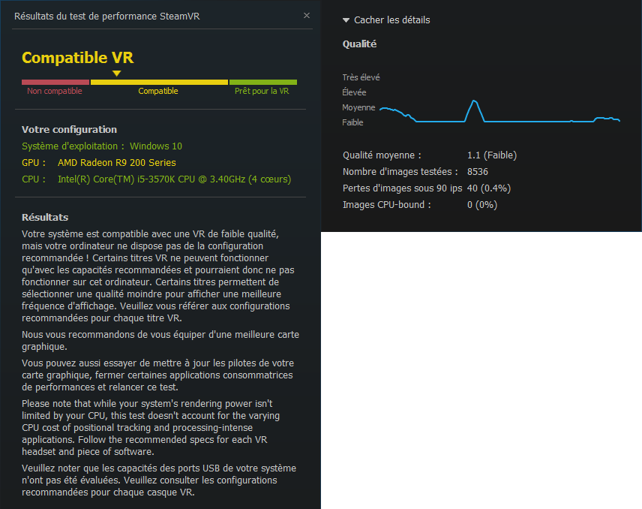Select the Intel Core i5-3570K CPU line

[174, 179]
